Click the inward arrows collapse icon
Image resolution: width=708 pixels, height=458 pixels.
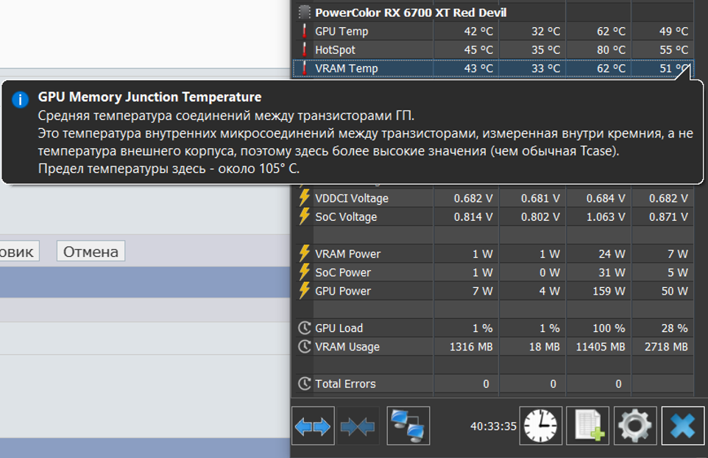tap(358, 426)
